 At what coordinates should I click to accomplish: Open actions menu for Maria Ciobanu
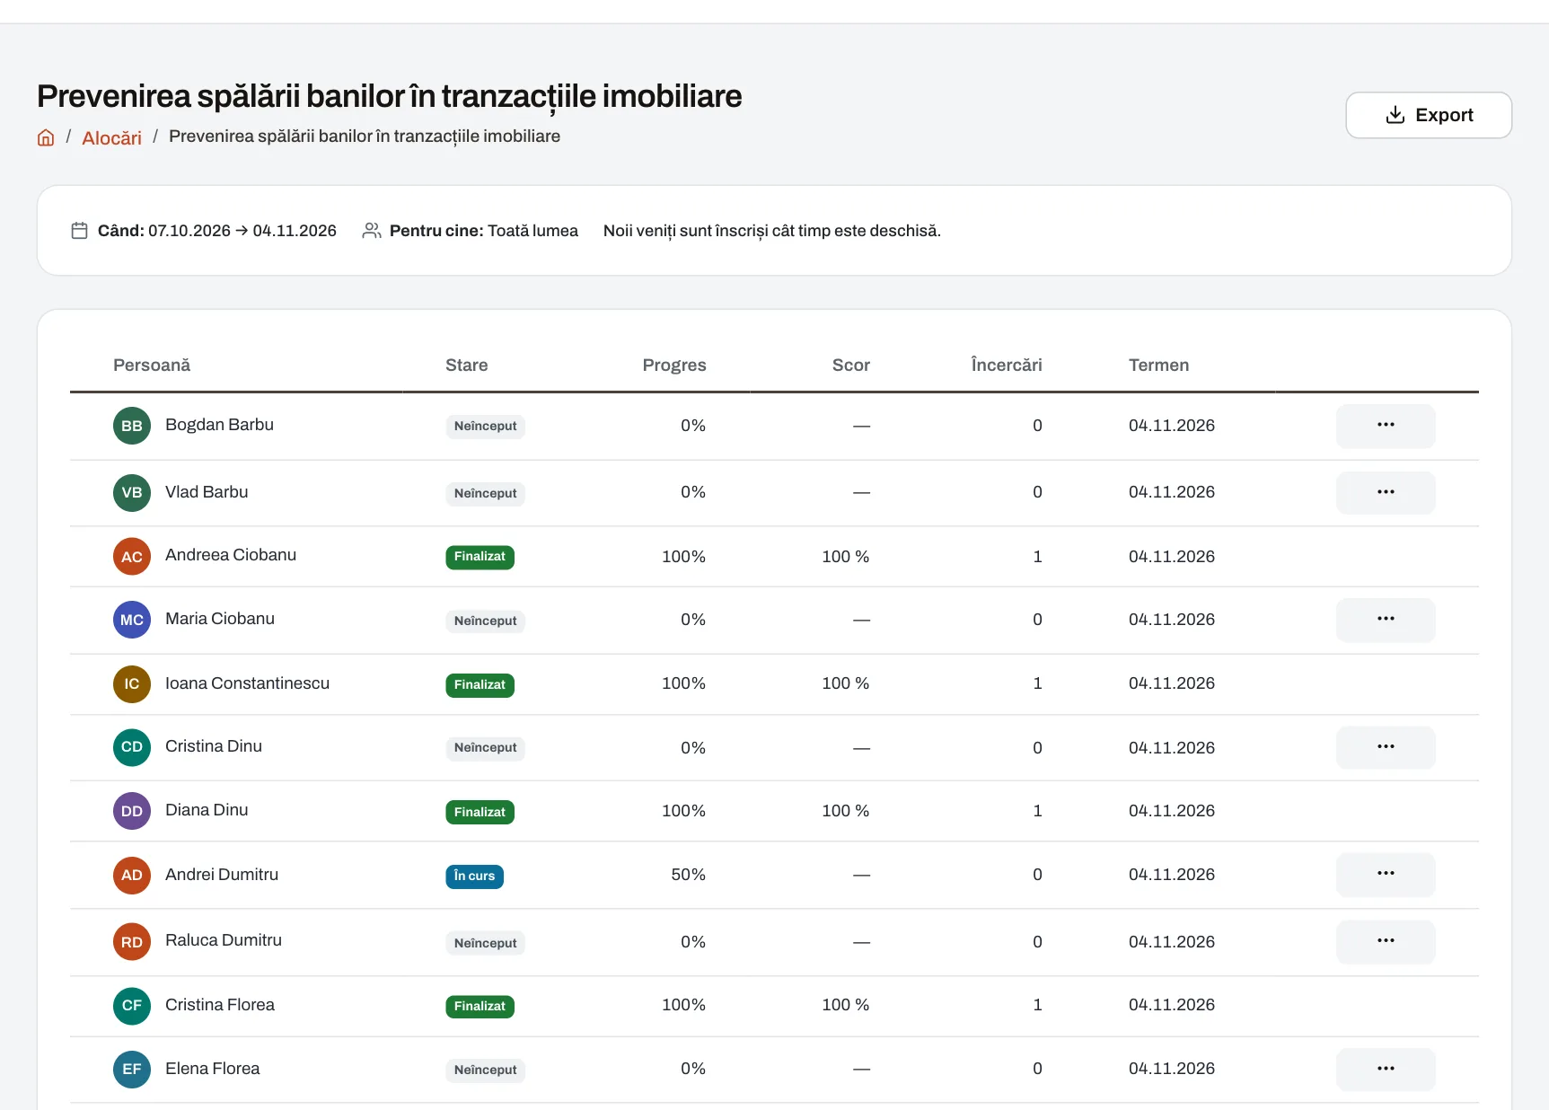[x=1386, y=620]
